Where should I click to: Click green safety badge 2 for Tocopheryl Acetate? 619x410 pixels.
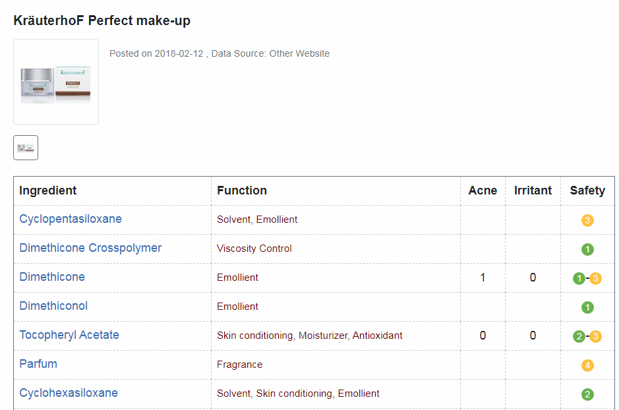click(x=579, y=336)
